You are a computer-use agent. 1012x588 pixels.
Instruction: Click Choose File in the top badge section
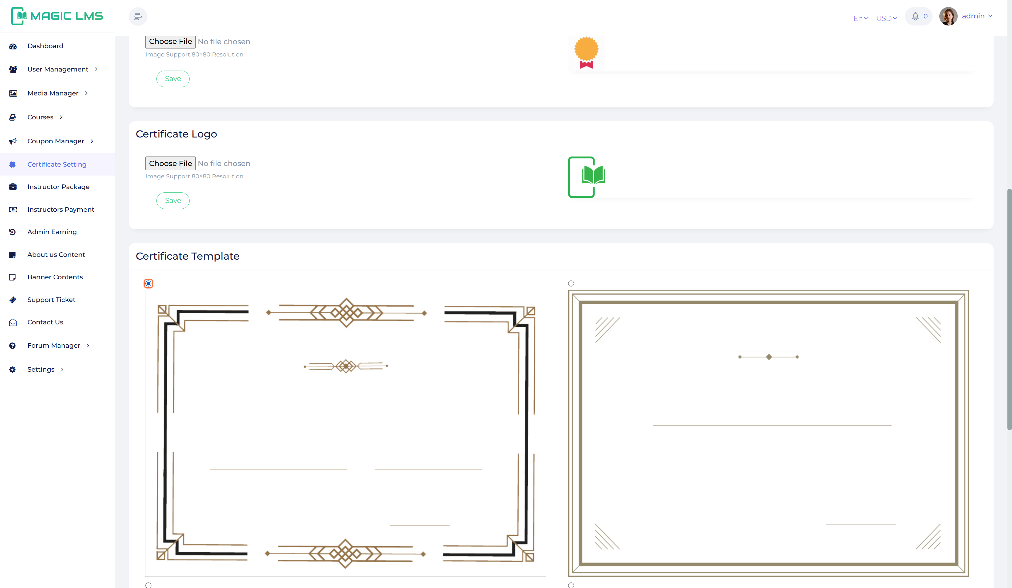170,42
